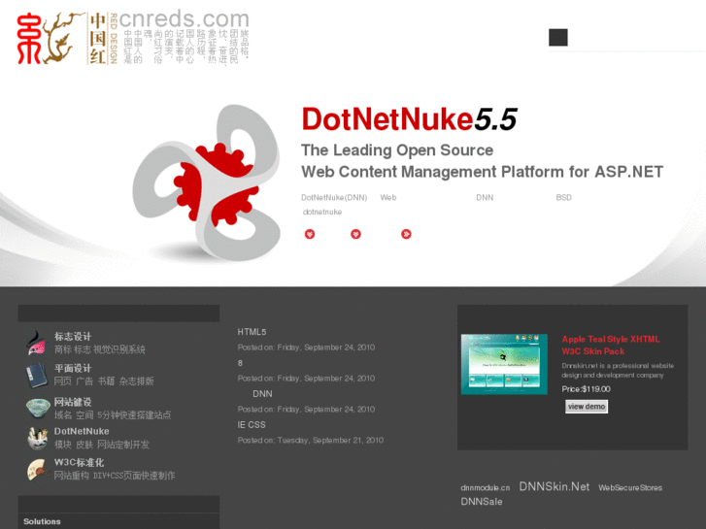Open the DNNSkin.Net link
This screenshot has width=706, height=529.
coord(555,486)
